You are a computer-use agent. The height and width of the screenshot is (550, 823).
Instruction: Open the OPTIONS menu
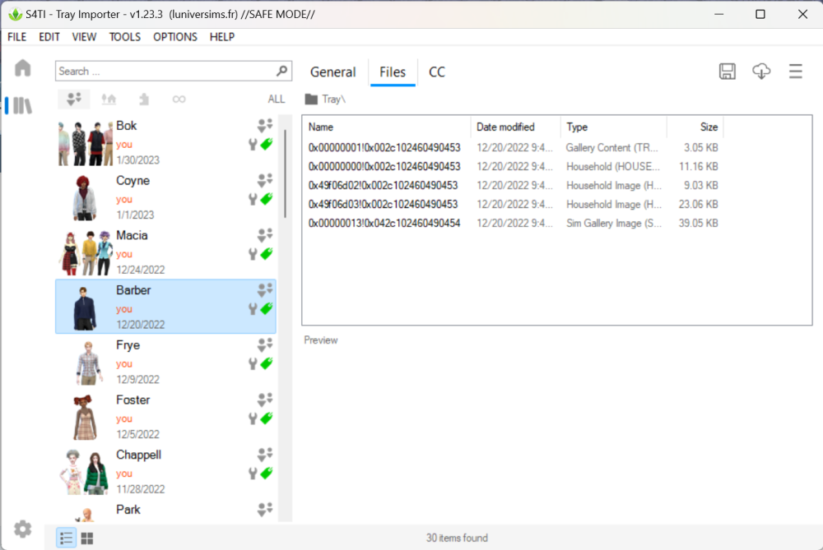[x=175, y=37]
